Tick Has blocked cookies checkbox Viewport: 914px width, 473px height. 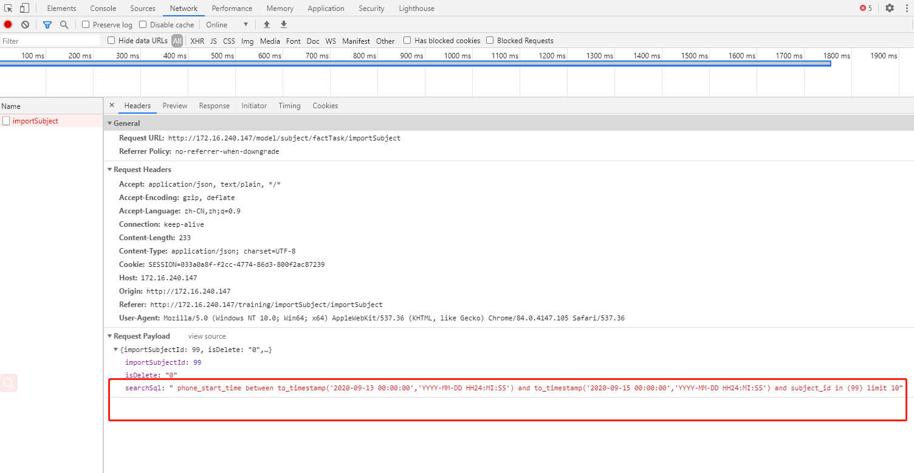tap(407, 40)
